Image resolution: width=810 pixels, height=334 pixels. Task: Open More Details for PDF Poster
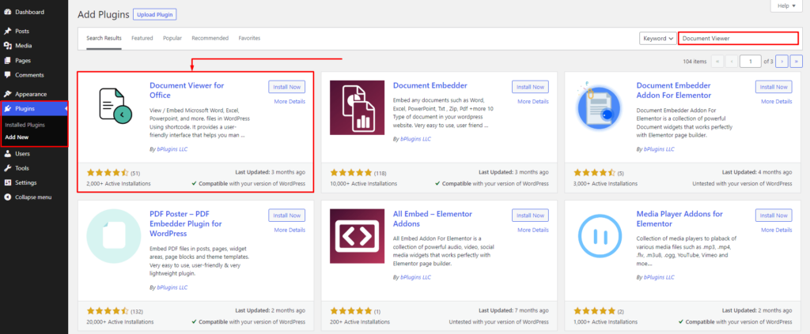290,230
